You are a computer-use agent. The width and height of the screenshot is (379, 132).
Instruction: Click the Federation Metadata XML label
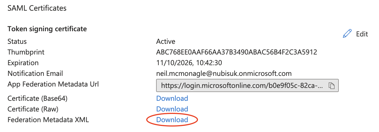click(48, 120)
